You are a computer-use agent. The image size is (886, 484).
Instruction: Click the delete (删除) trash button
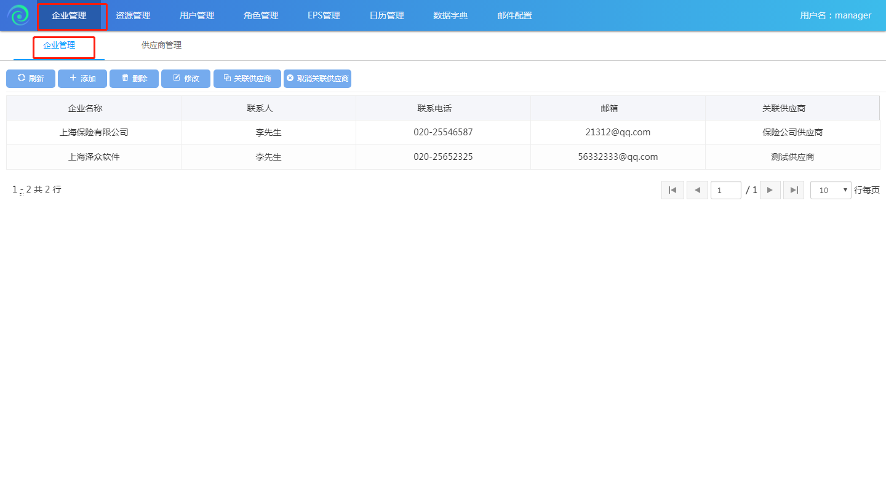[134, 79]
